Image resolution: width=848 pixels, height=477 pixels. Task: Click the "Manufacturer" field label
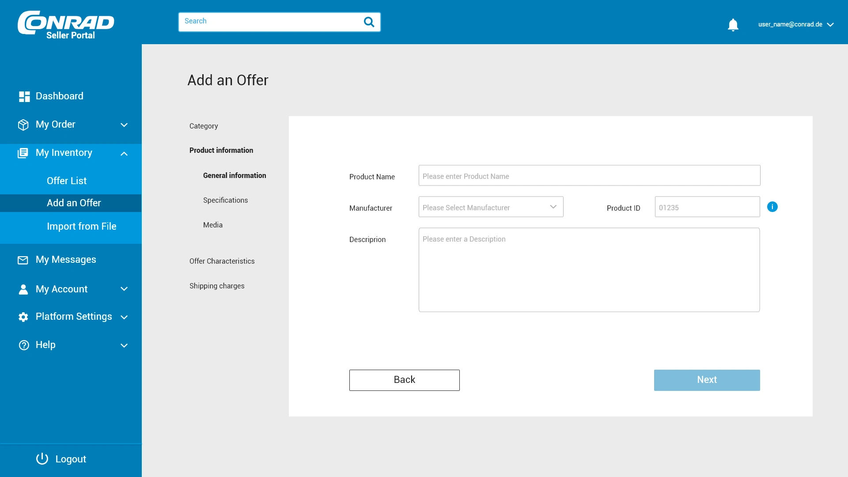click(371, 208)
